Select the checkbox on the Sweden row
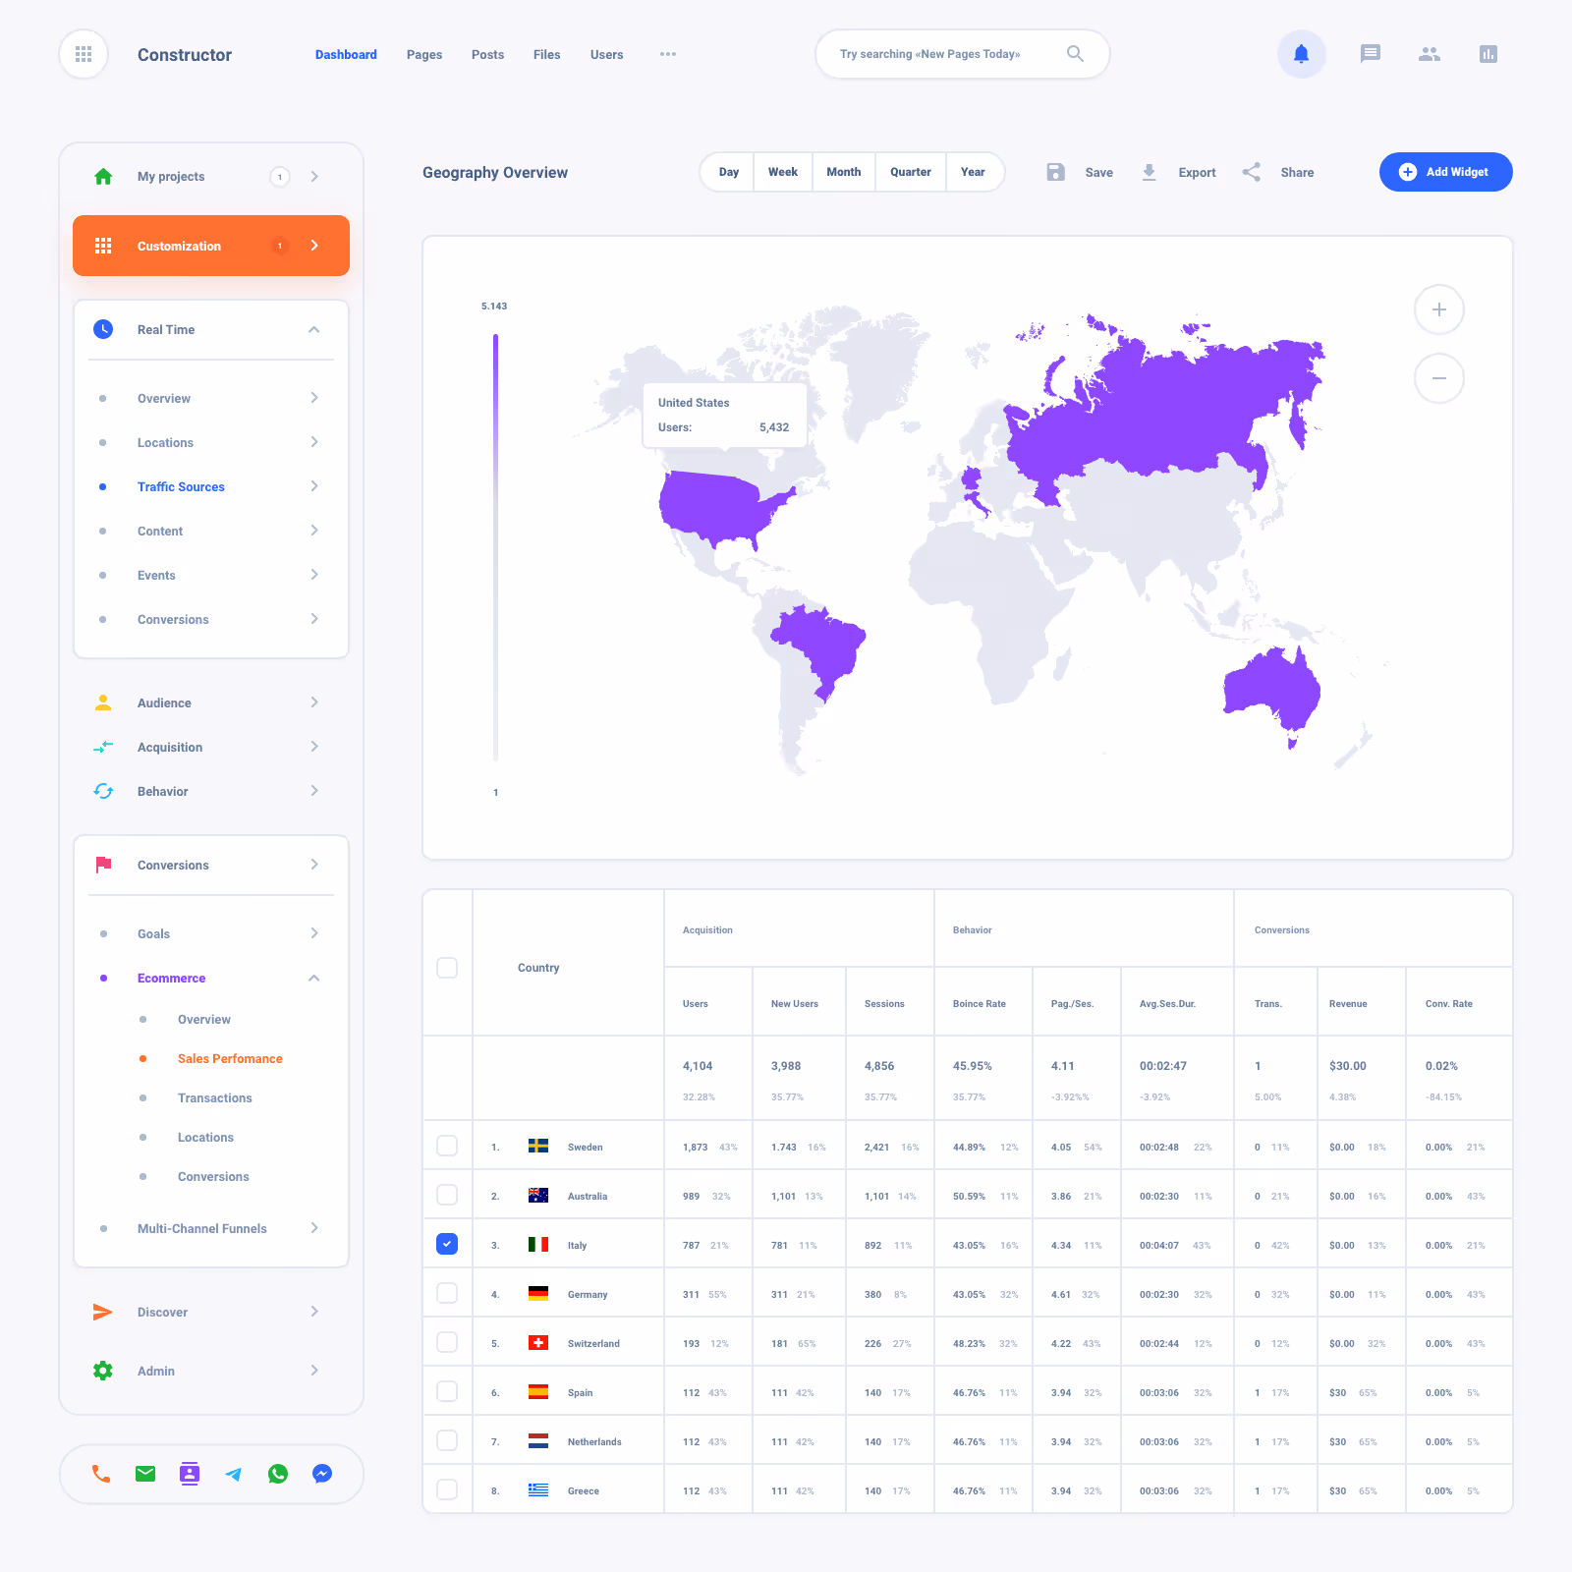Viewport: 1572px width, 1572px height. pyautogui.click(x=447, y=1146)
